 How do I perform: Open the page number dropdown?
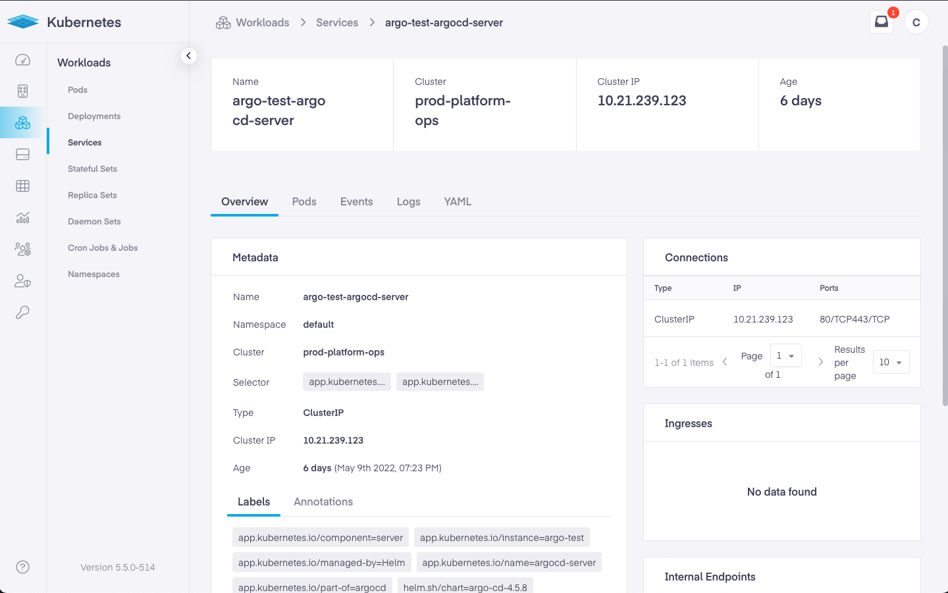[x=785, y=356]
